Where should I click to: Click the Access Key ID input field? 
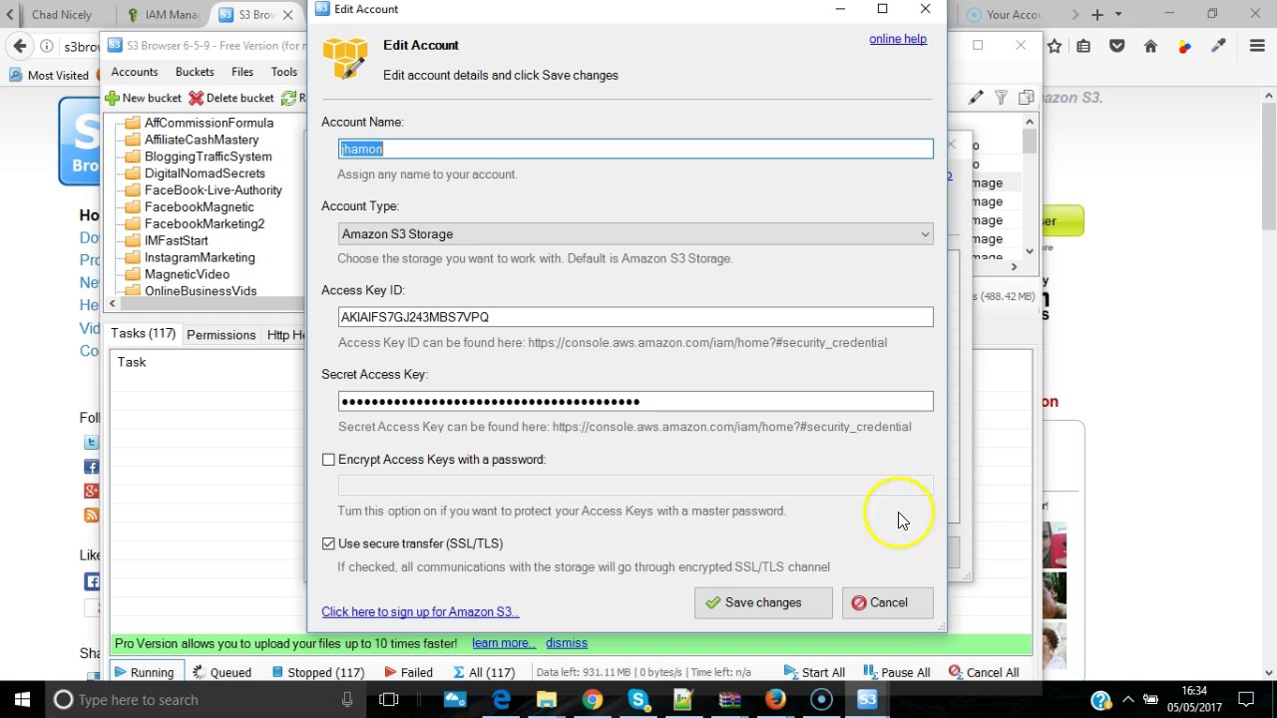point(636,317)
